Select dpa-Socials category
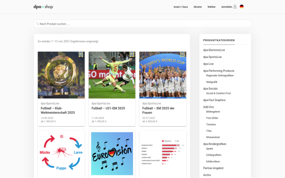The width and height of the screenshot is (285, 178). coord(210,89)
